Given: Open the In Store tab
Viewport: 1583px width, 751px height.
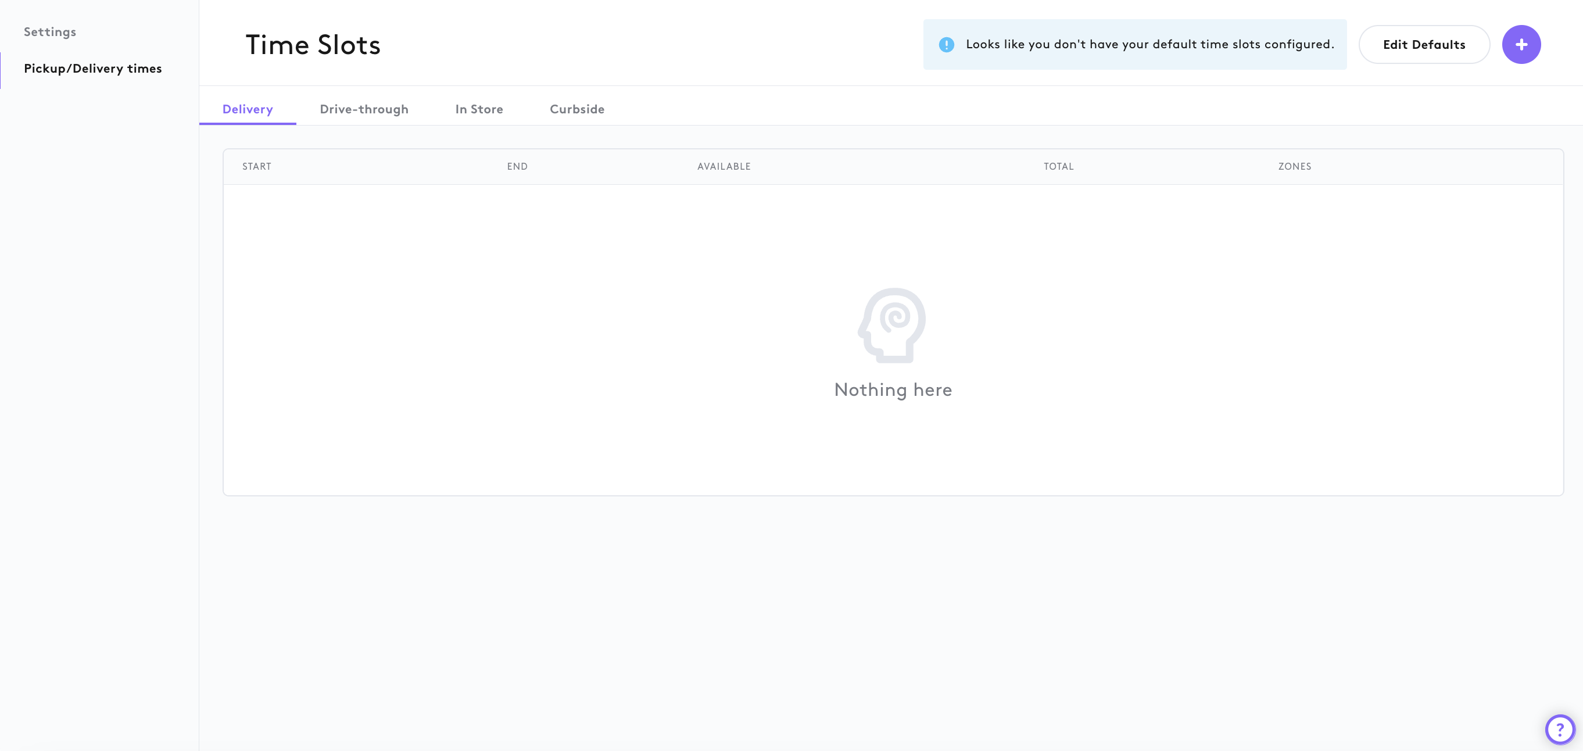Looking at the screenshot, I should [x=479, y=109].
